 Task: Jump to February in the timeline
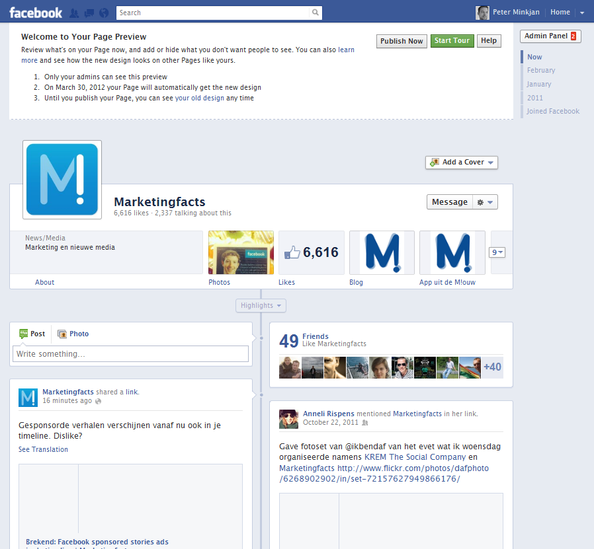click(x=541, y=70)
